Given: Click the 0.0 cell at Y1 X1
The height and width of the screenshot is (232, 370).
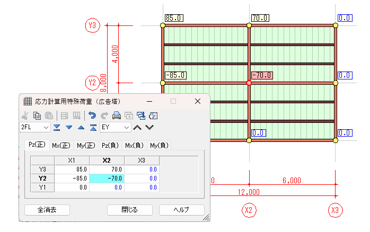Looking at the screenshot, I should [72, 187].
